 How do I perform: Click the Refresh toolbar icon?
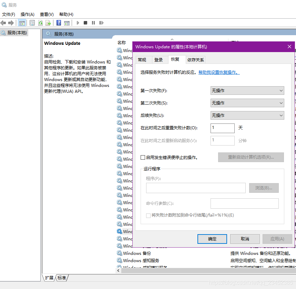pos(40,23)
